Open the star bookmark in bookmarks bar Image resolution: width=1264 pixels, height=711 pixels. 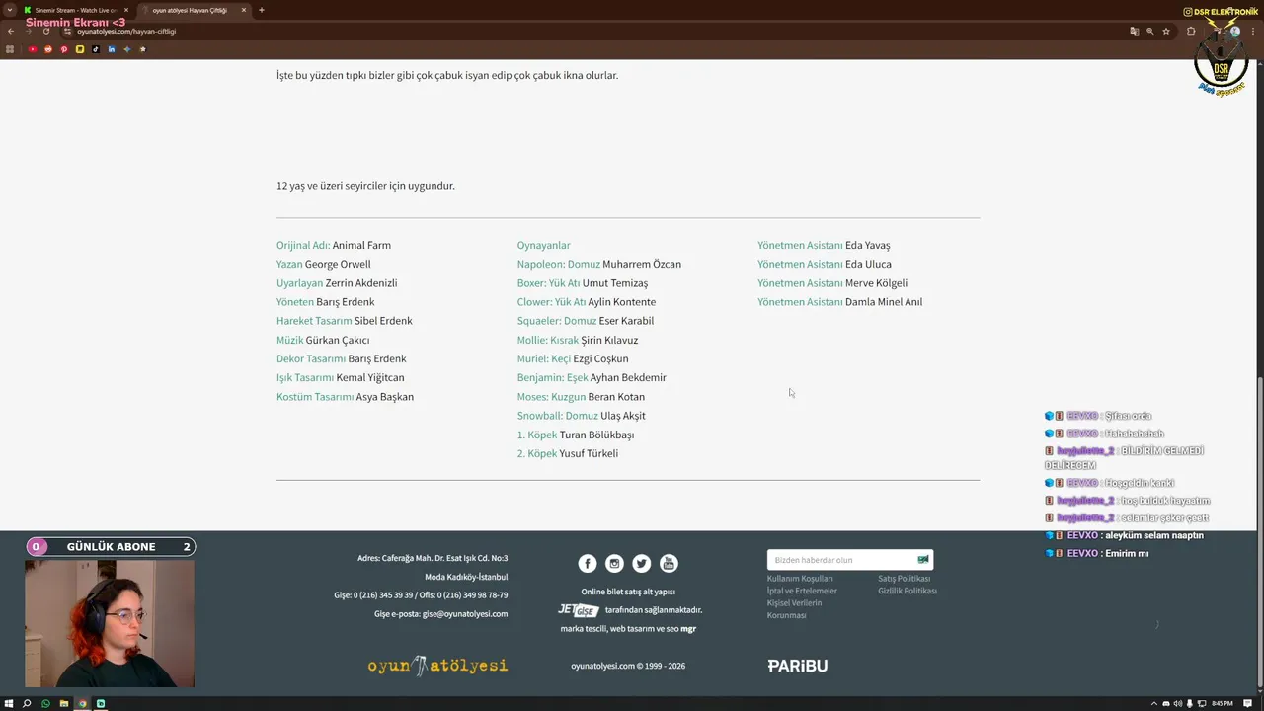coord(143,49)
